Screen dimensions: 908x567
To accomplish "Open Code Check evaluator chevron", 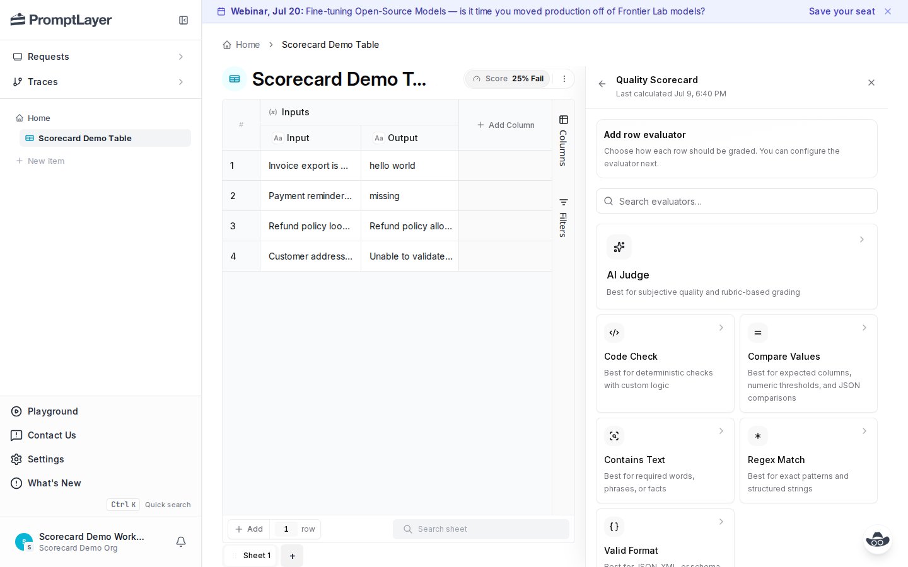I will (721, 328).
